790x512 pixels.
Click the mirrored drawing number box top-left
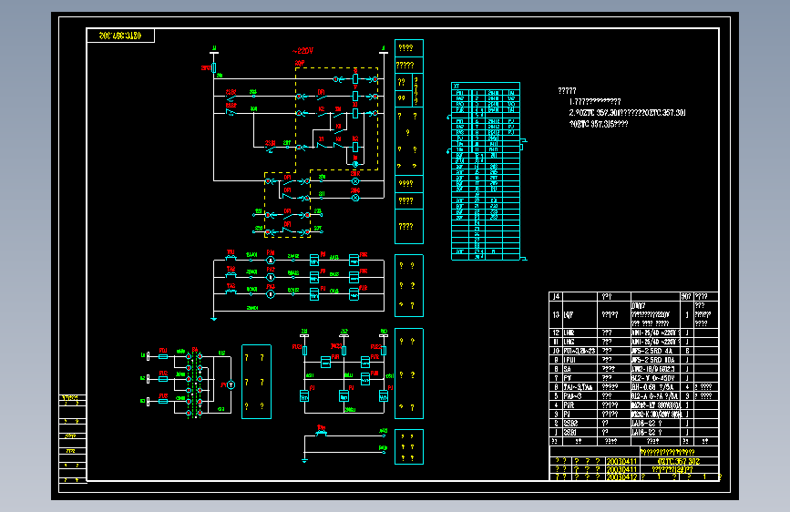click(x=120, y=36)
